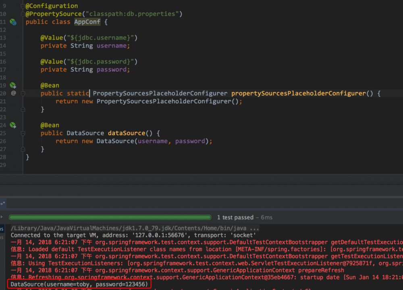Viewport: 403px width, 290px height.
Task: Collapse the @Configuration annotation fold marker
Action: pyautogui.click(x=23, y=6)
